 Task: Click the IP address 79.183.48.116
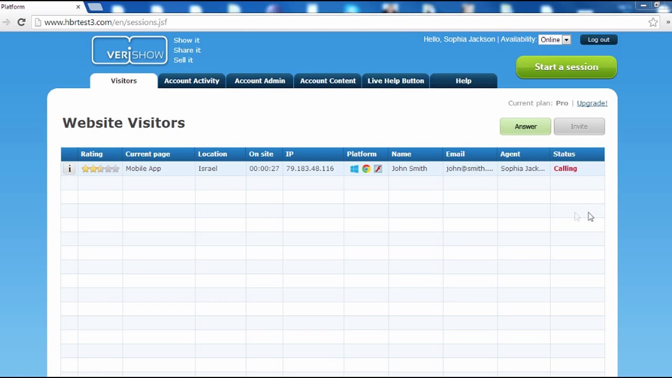tap(310, 169)
